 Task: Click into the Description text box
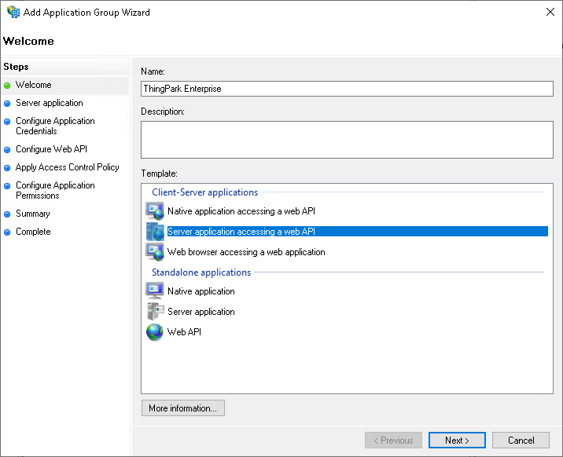pos(346,139)
